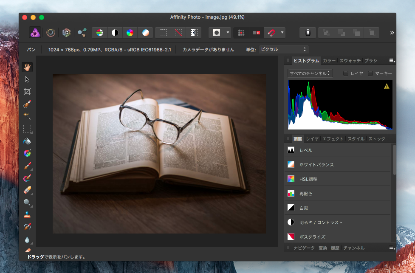This screenshot has width=415, height=273.
Task: Switch to the Liquify persona
Action: point(51,32)
